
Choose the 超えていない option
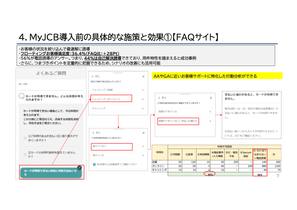[x=119, y=146]
